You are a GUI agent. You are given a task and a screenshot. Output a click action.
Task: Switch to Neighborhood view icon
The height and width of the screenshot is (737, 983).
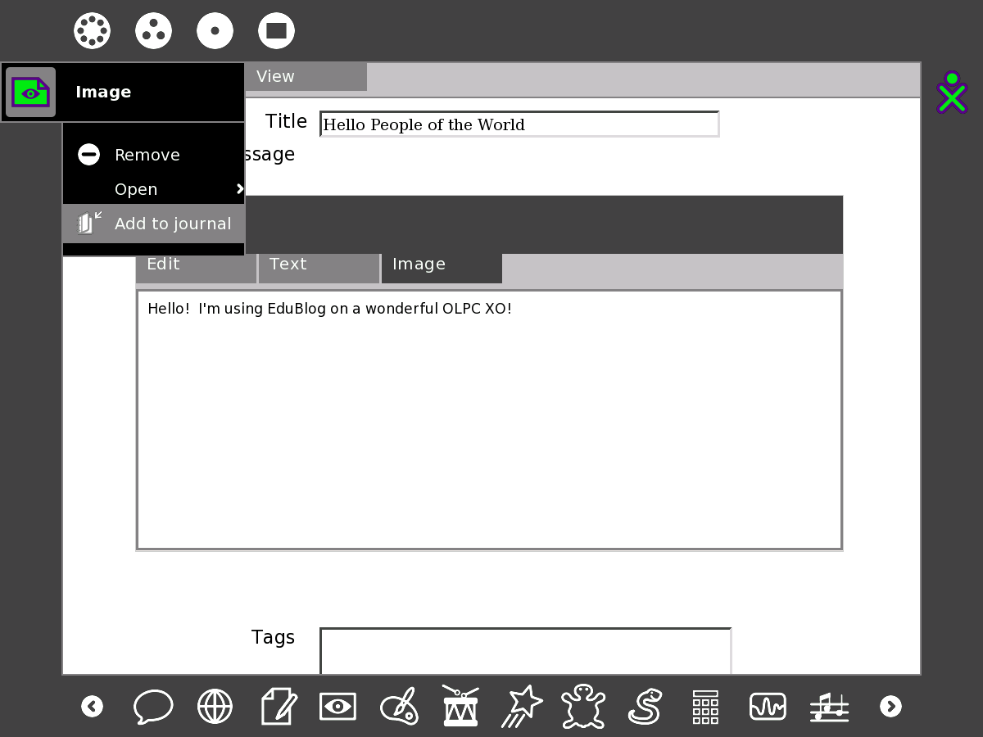point(92,31)
